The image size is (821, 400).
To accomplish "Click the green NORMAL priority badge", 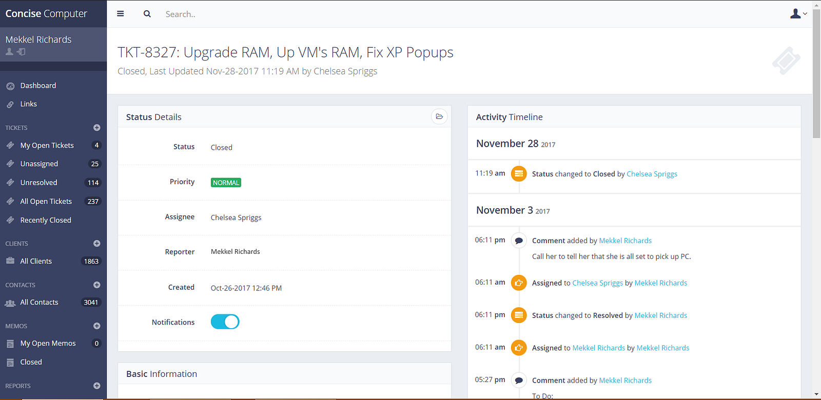I will (x=226, y=183).
